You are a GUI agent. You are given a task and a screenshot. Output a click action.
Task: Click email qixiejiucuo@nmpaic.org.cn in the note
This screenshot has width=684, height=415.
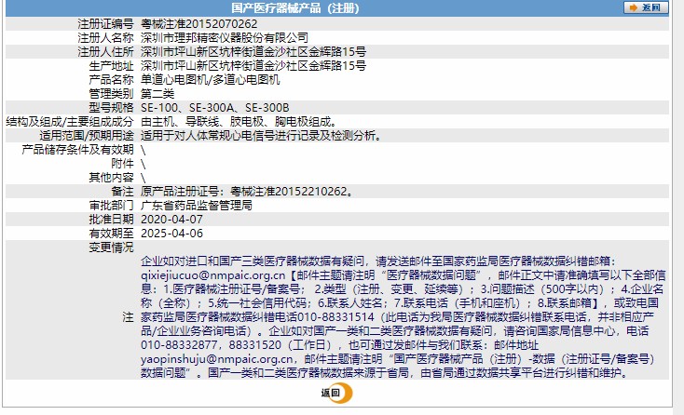[212, 275]
